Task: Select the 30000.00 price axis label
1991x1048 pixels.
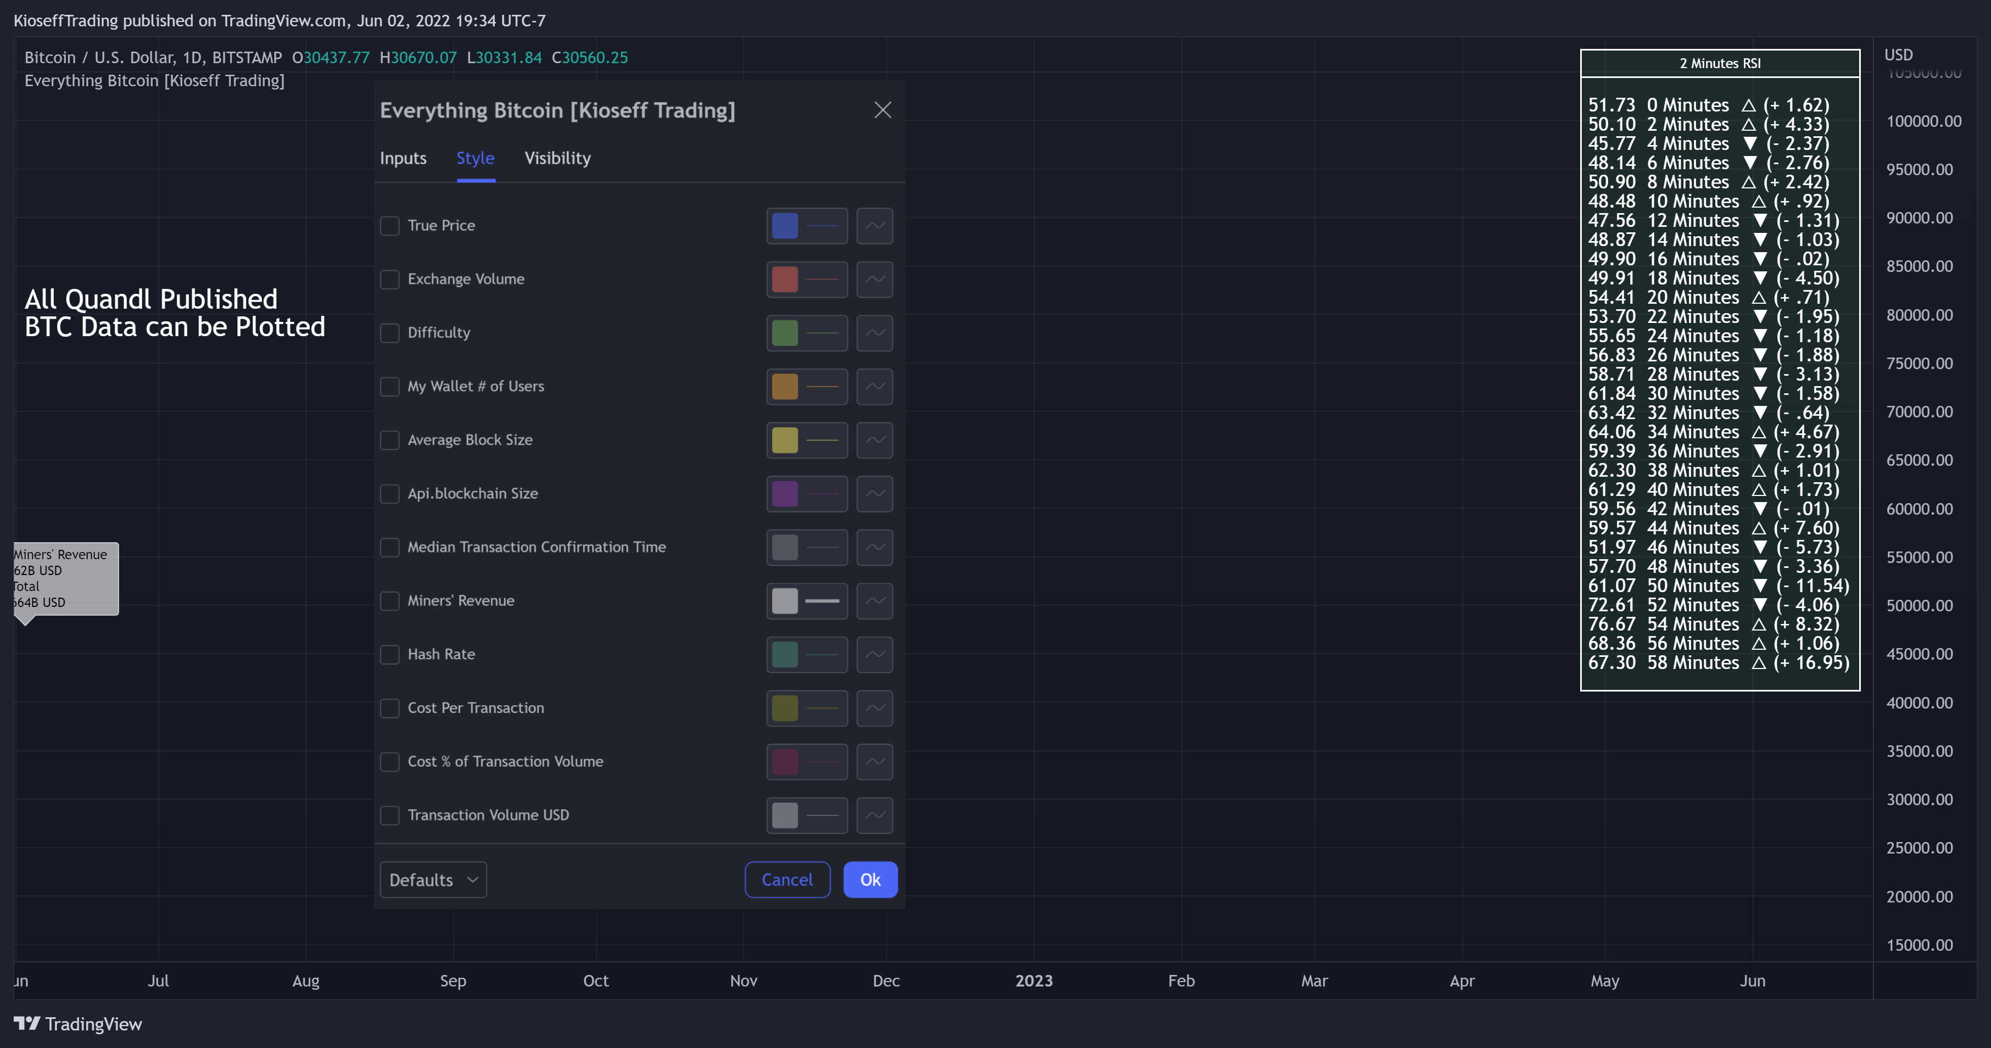Action: tap(1919, 800)
